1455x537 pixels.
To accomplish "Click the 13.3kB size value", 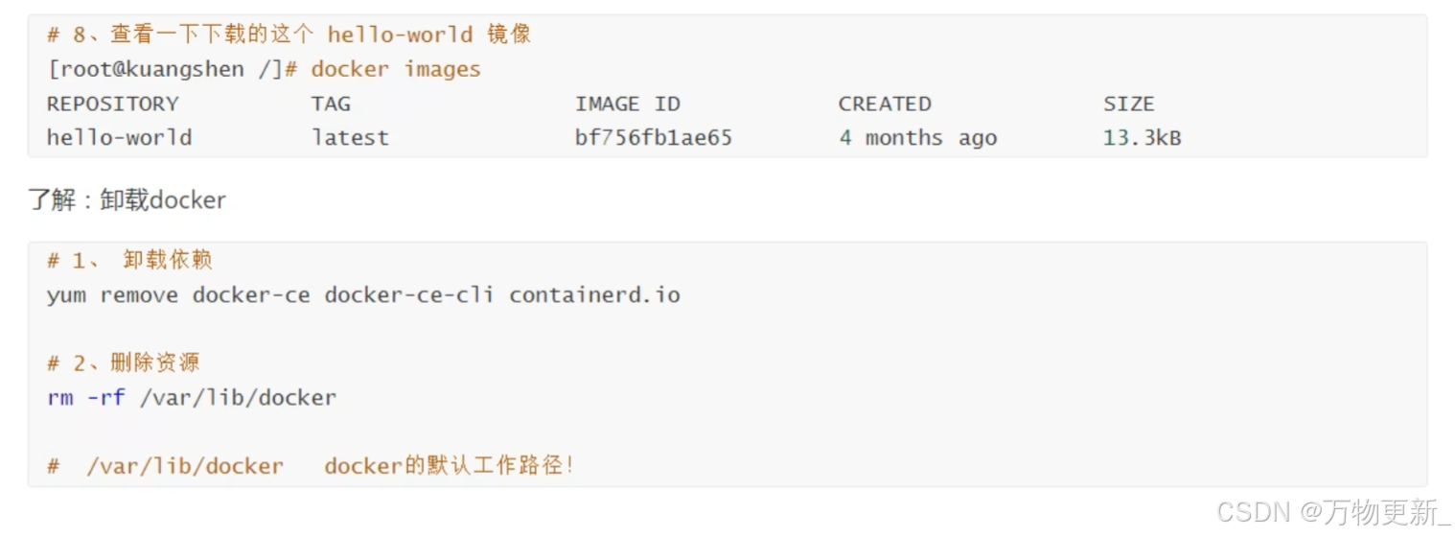I will [x=1142, y=138].
